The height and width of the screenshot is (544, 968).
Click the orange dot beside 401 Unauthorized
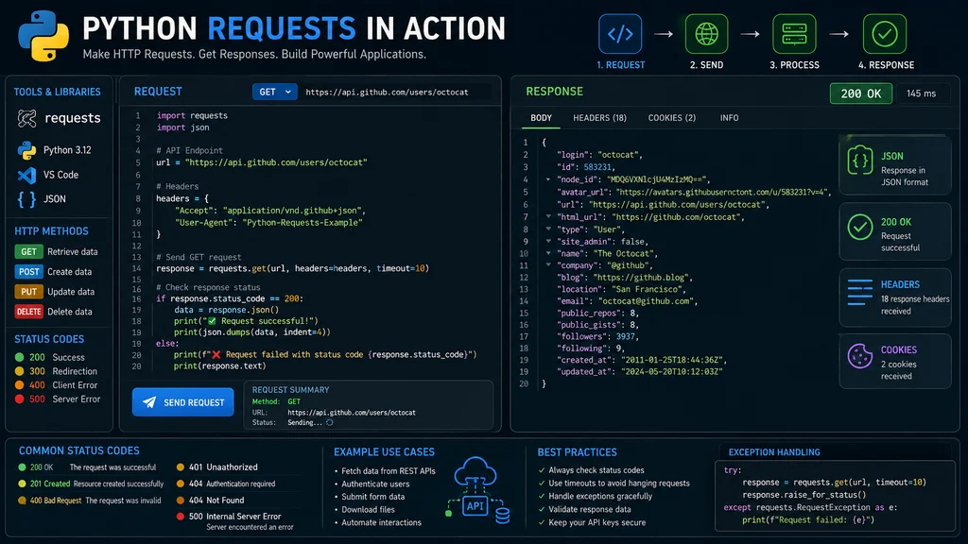181,467
